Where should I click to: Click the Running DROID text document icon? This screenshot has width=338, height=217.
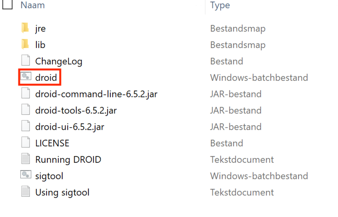pos(25,160)
